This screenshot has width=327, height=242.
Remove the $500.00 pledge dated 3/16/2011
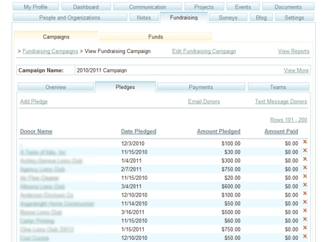click(305, 211)
